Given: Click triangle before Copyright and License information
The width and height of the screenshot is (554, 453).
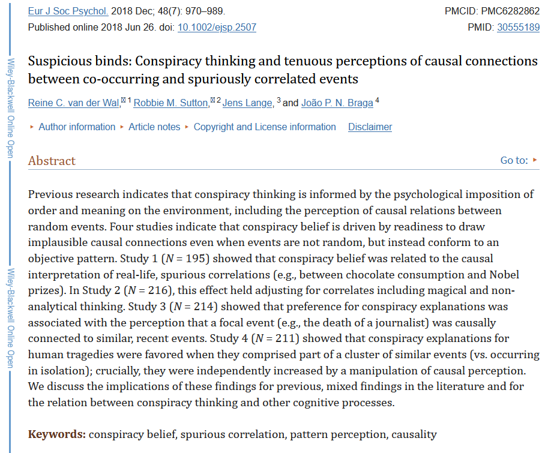Looking at the screenshot, I should [187, 127].
